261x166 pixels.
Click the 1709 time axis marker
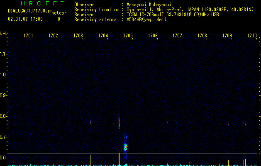(x=227, y=35)
